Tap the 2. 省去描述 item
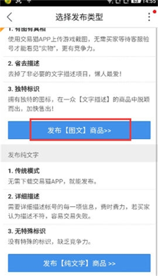The height and width of the screenshot is (276, 158). [x=79, y=69]
